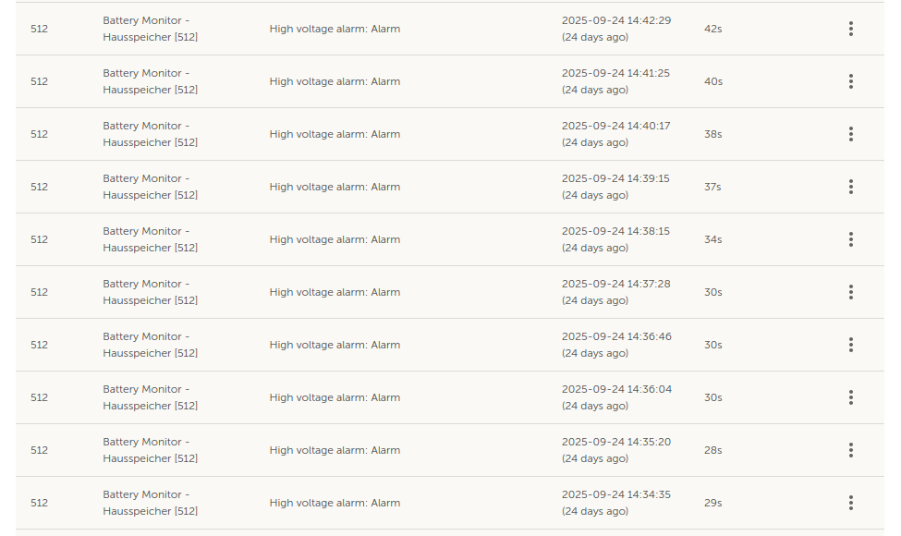The width and height of the screenshot is (901, 536).
Task: Click the High voltage alarm text at 14:40:17
Action: coord(335,134)
